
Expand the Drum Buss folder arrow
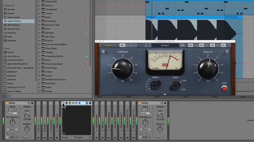pyautogui.click(x=40, y=21)
